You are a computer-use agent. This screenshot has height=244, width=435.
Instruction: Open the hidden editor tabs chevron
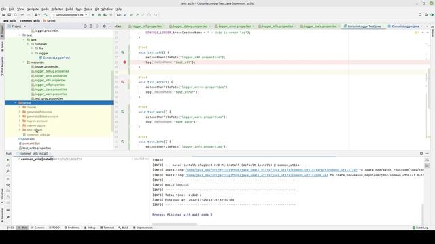click(427, 26)
